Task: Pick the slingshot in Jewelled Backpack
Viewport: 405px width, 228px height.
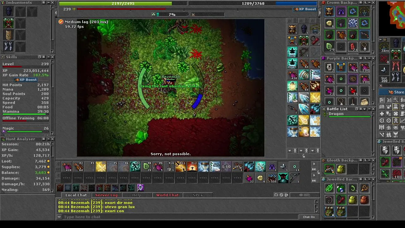Action: (x=364, y=188)
